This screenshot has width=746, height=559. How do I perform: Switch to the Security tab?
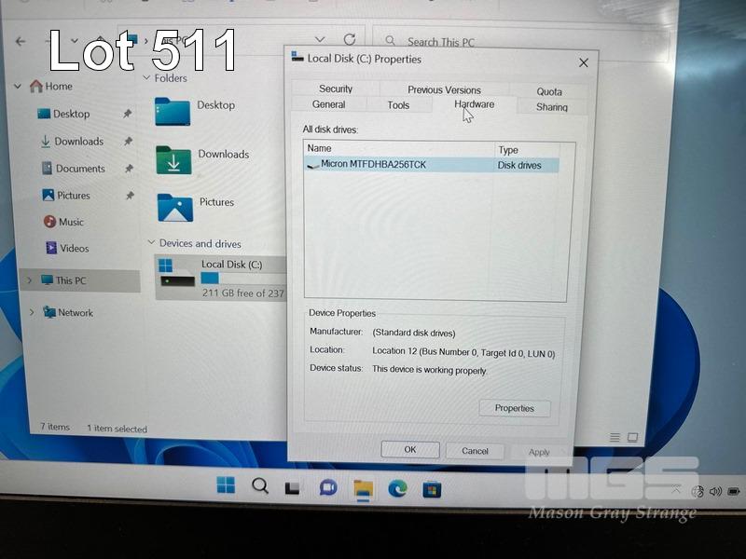pyautogui.click(x=336, y=89)
